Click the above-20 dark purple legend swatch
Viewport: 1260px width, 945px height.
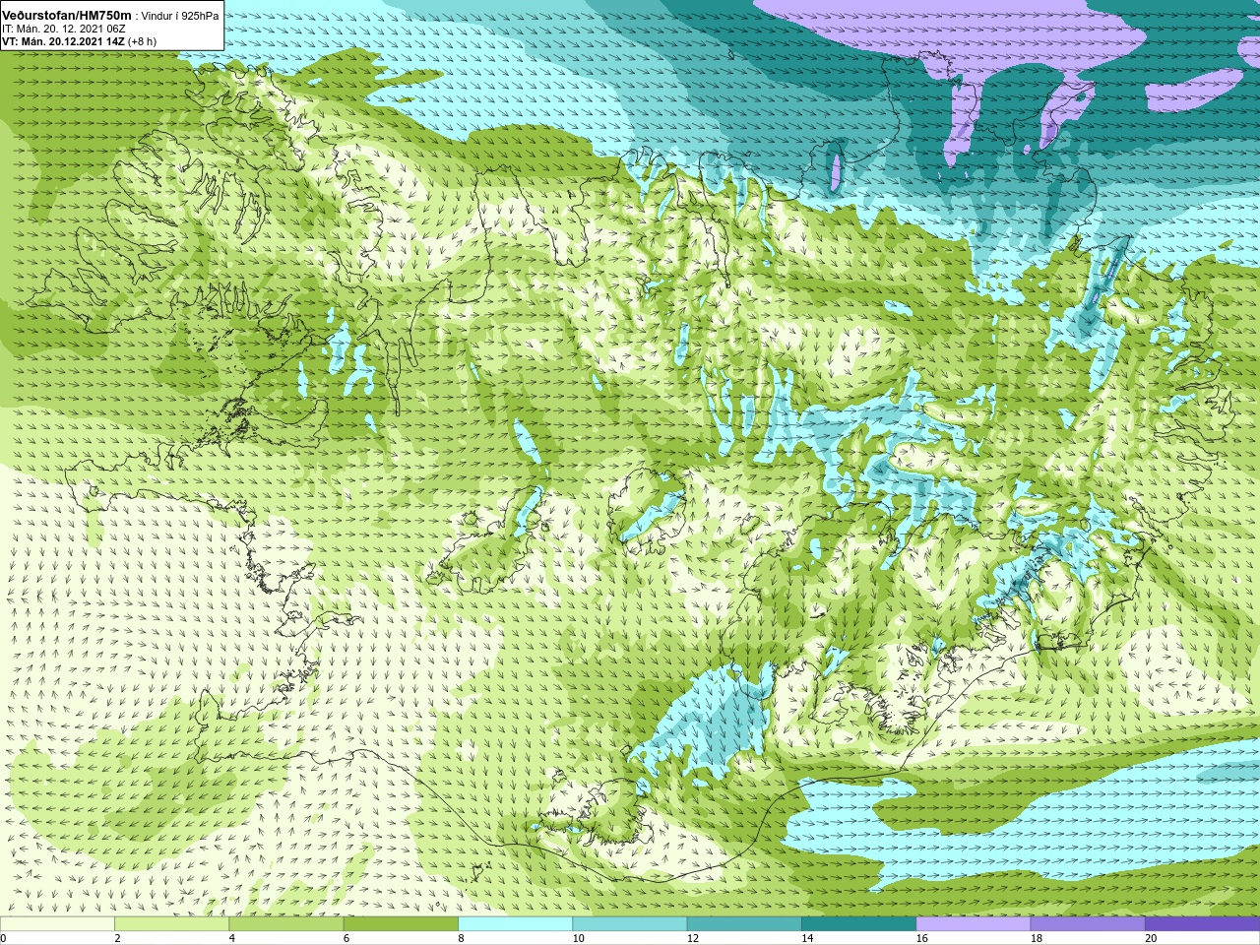tap(1202, 924)
